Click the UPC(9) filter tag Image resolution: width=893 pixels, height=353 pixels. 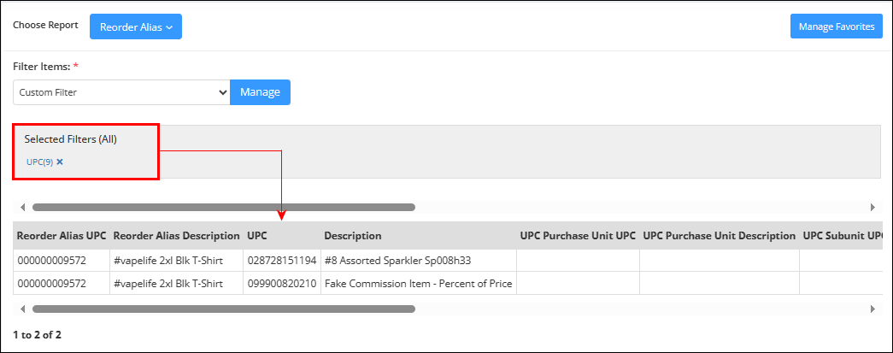coord(39,162)
